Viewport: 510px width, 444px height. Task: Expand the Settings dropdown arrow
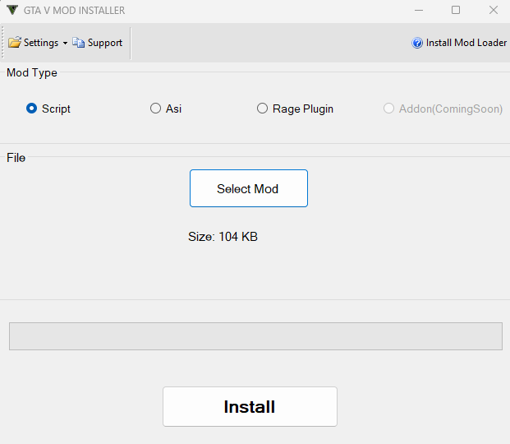(x=65, y=43)
